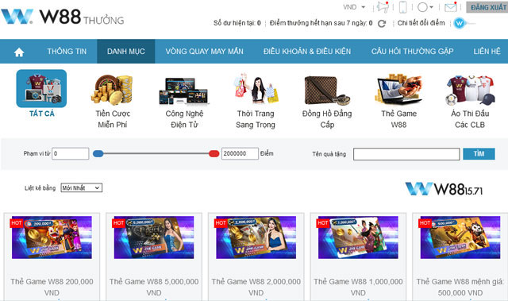Go to the home icon in navigation bar
508x301 pixels.
coord(19,52)
